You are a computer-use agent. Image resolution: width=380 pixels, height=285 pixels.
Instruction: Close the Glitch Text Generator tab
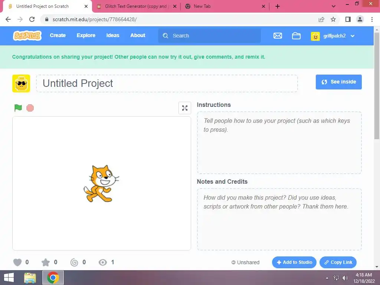pos(175,6)
